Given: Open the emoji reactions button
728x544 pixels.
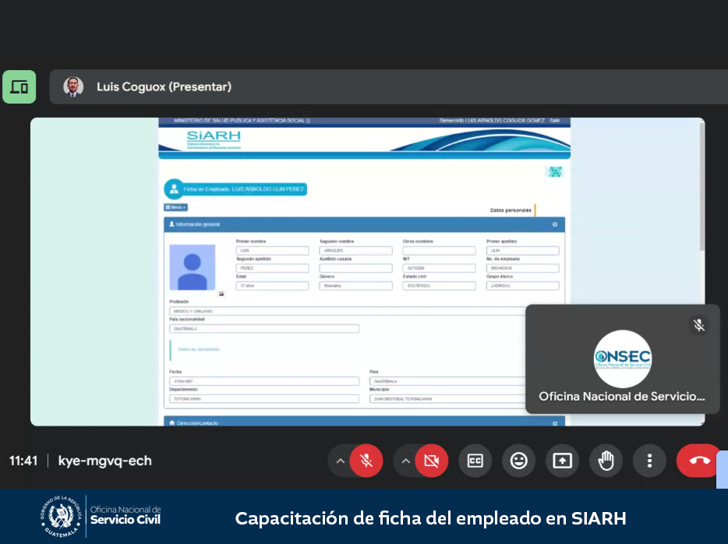Looking at the screenshot, I should click(x=518, y=461).
